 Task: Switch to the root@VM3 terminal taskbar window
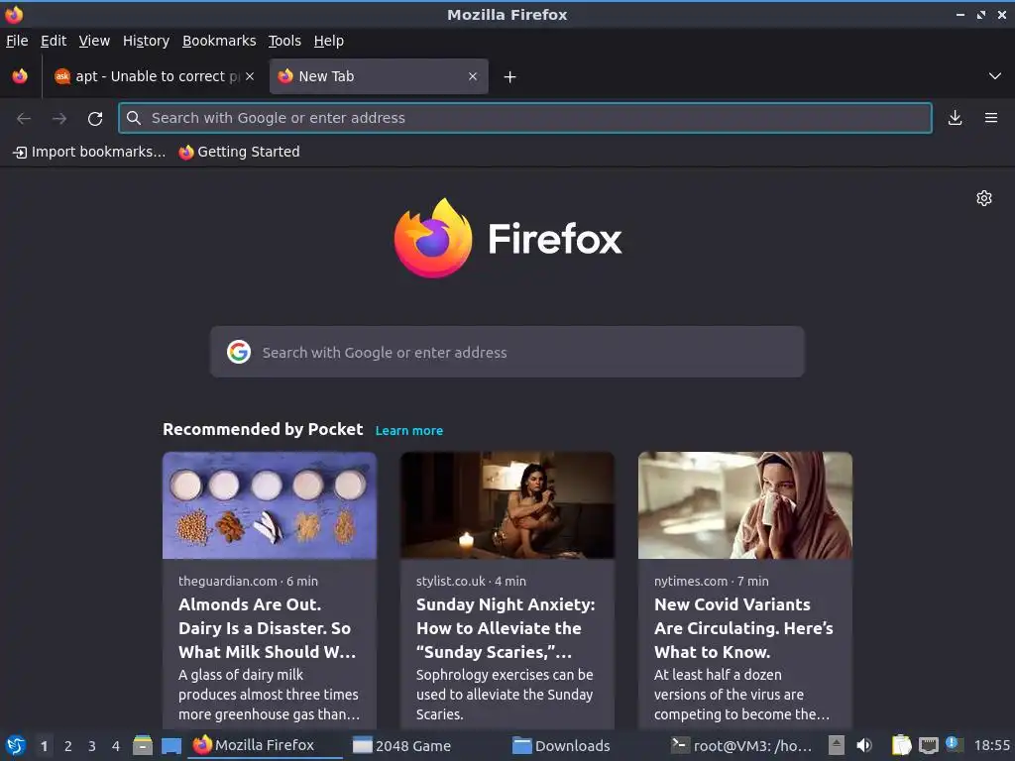point(741,745)
